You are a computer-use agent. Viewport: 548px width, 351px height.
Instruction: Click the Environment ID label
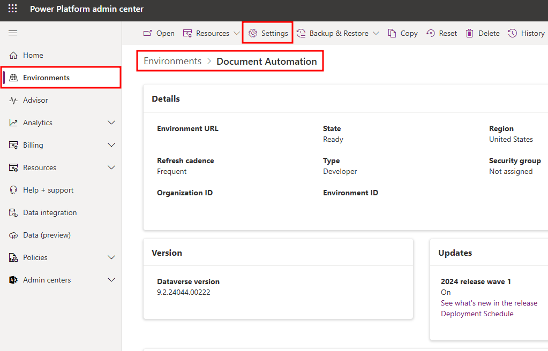350,193
